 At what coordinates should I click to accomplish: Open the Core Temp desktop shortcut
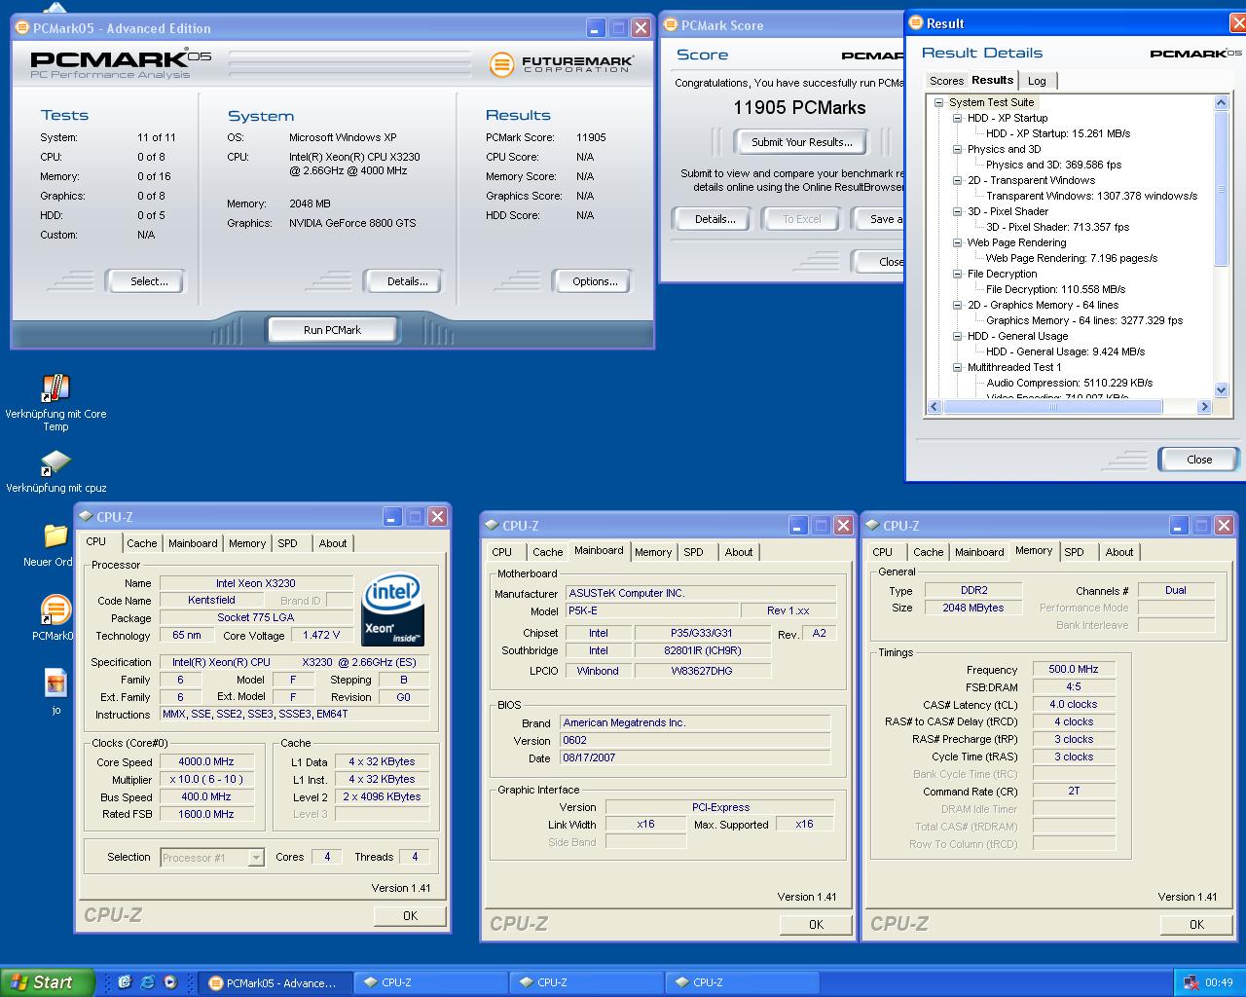click(55, 388)
